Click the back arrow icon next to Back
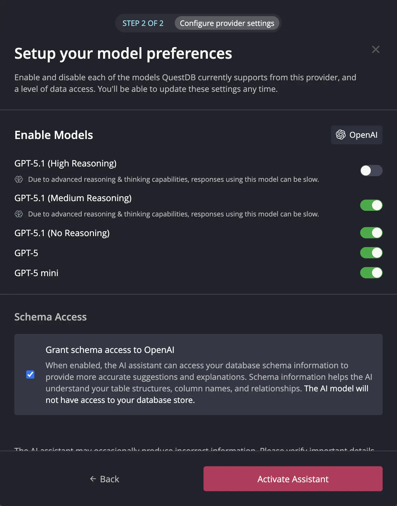Viewport: 397px width, 506px height. [92, 479]
